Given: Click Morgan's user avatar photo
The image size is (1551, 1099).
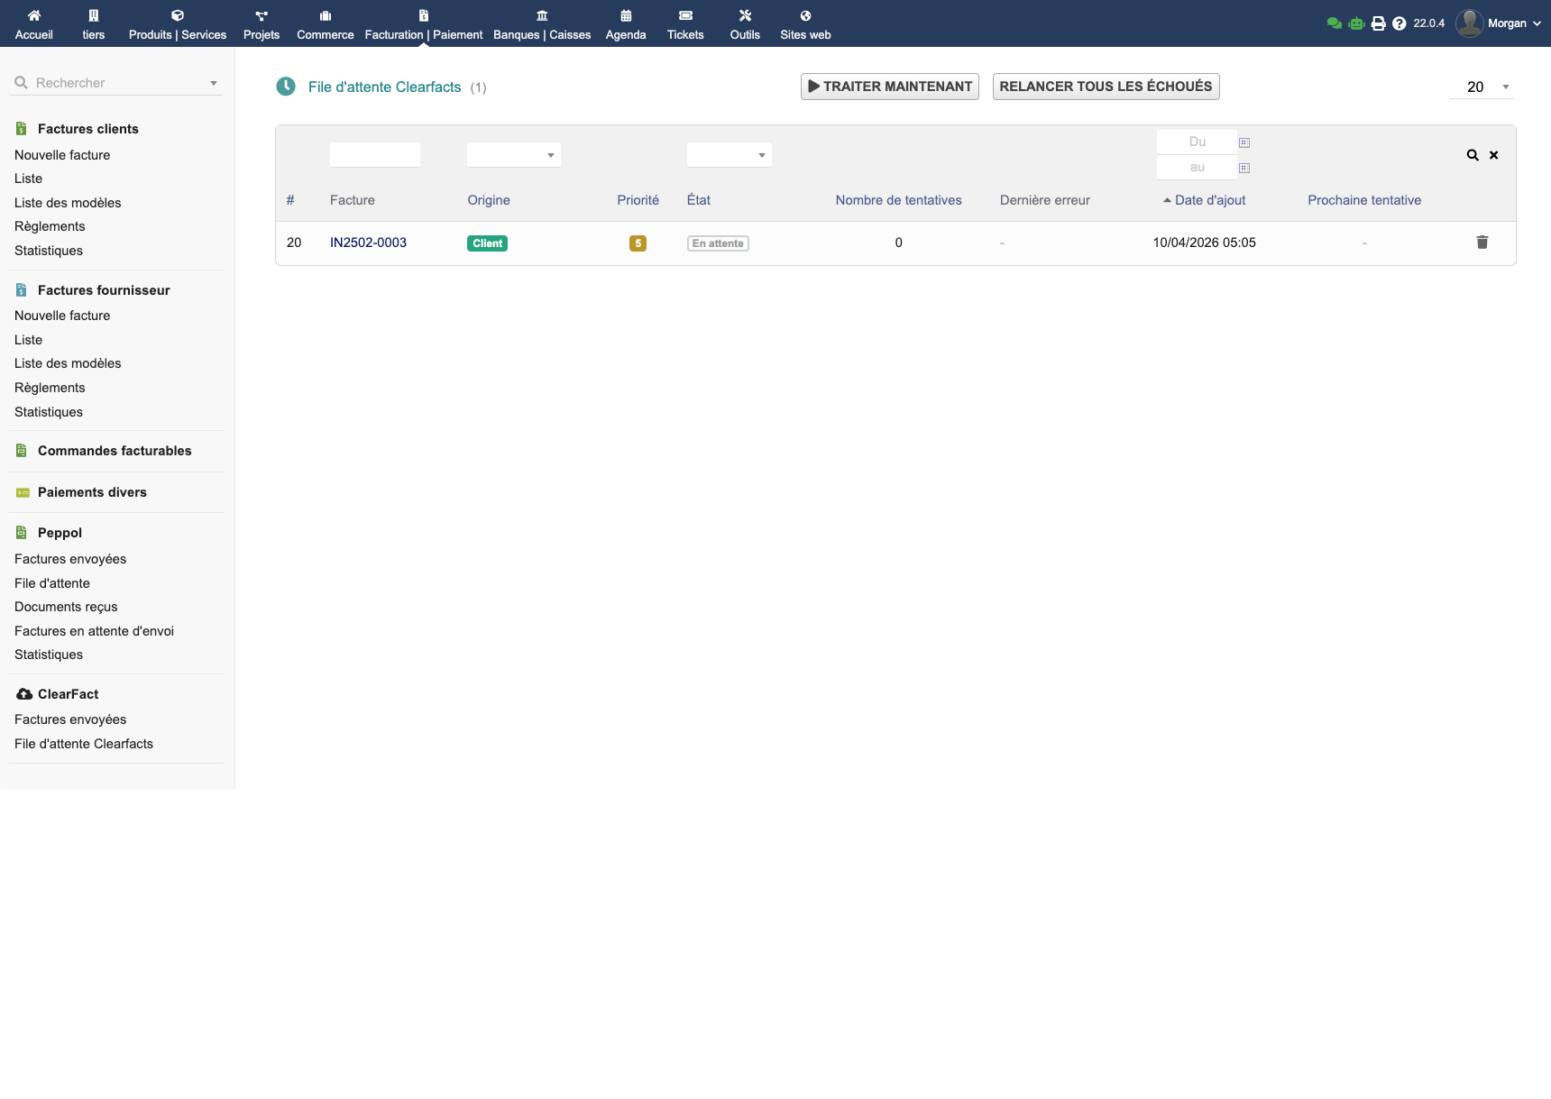Looking at the screenshot, I should (x=1470, y=23).
